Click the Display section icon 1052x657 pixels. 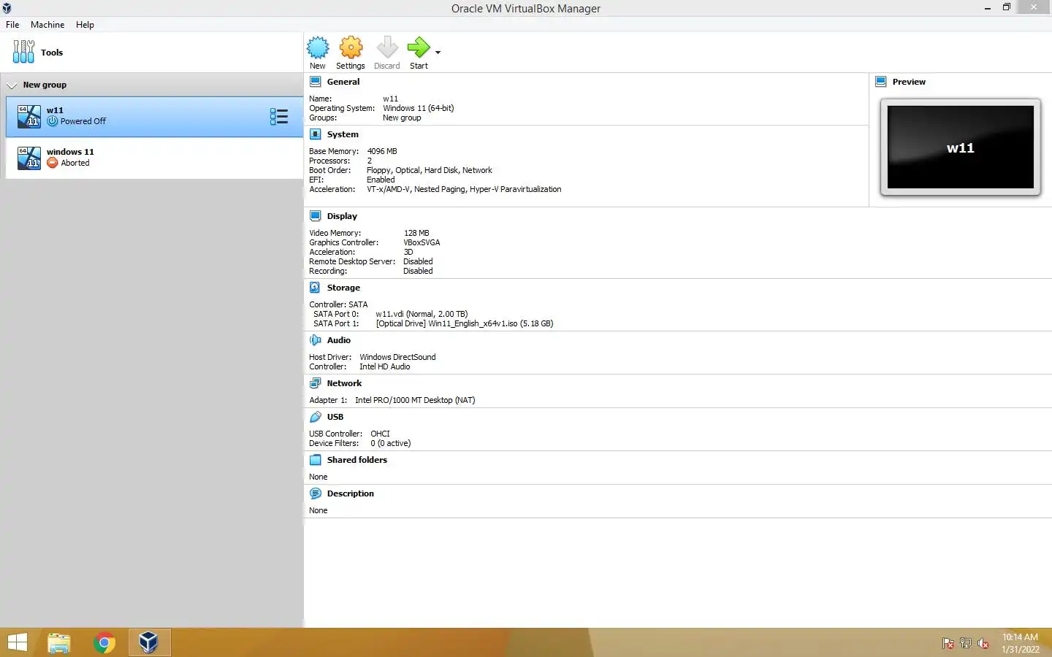[x=316, y=216]
